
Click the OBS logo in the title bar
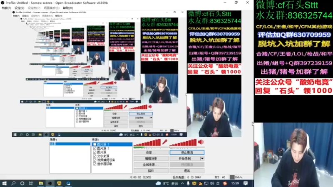point(2,3)
